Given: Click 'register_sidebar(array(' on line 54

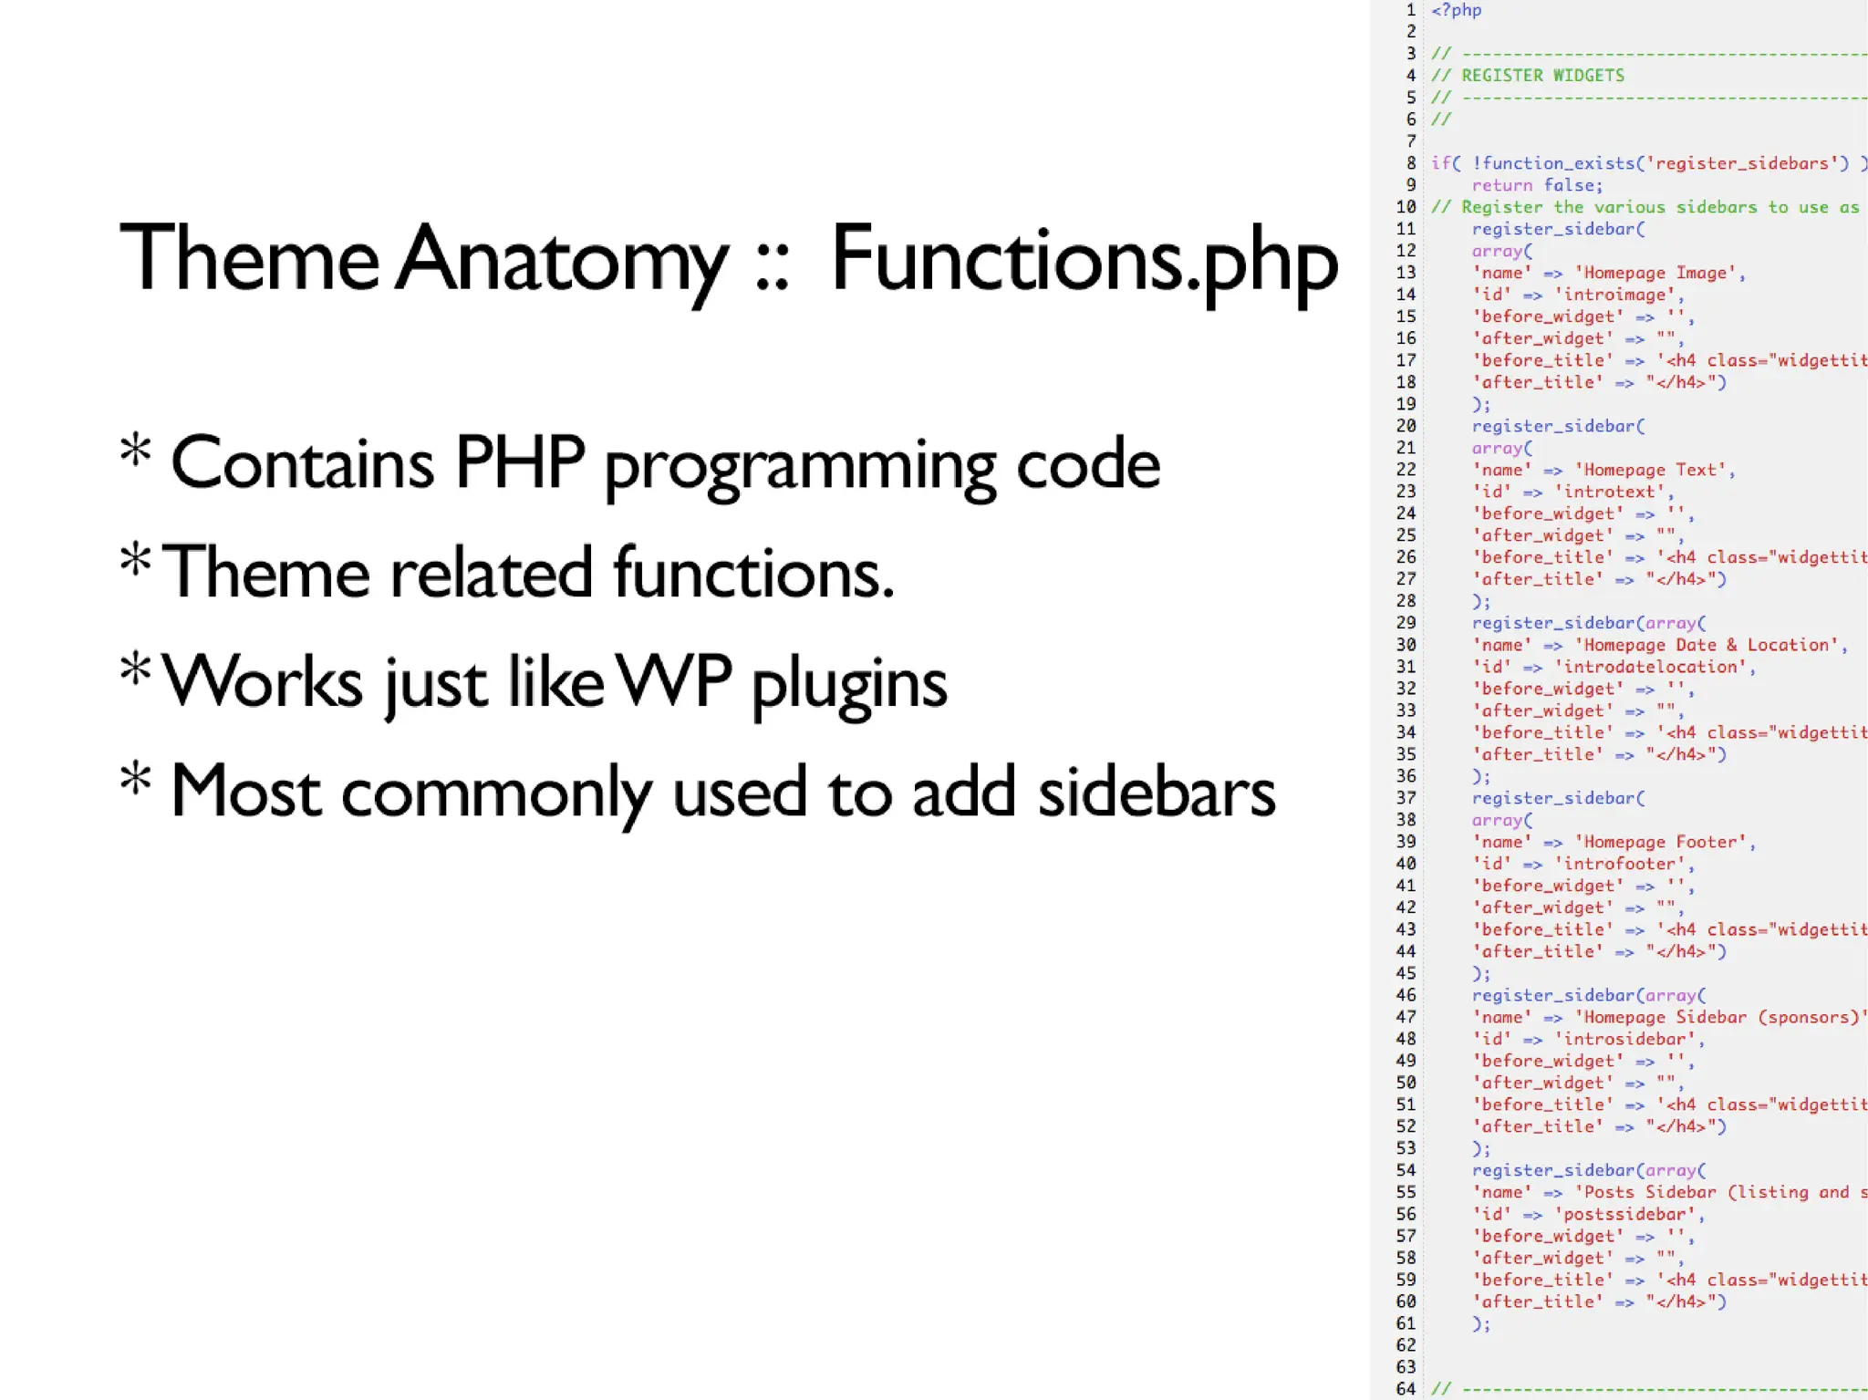Looking at the screenshot, I should 1588,1170.
